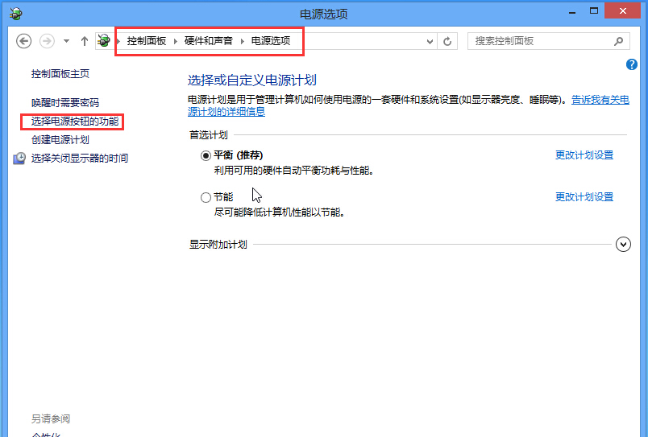Click the power icon in the address bar
Screen dimensions: 648x437
point(103,41)
